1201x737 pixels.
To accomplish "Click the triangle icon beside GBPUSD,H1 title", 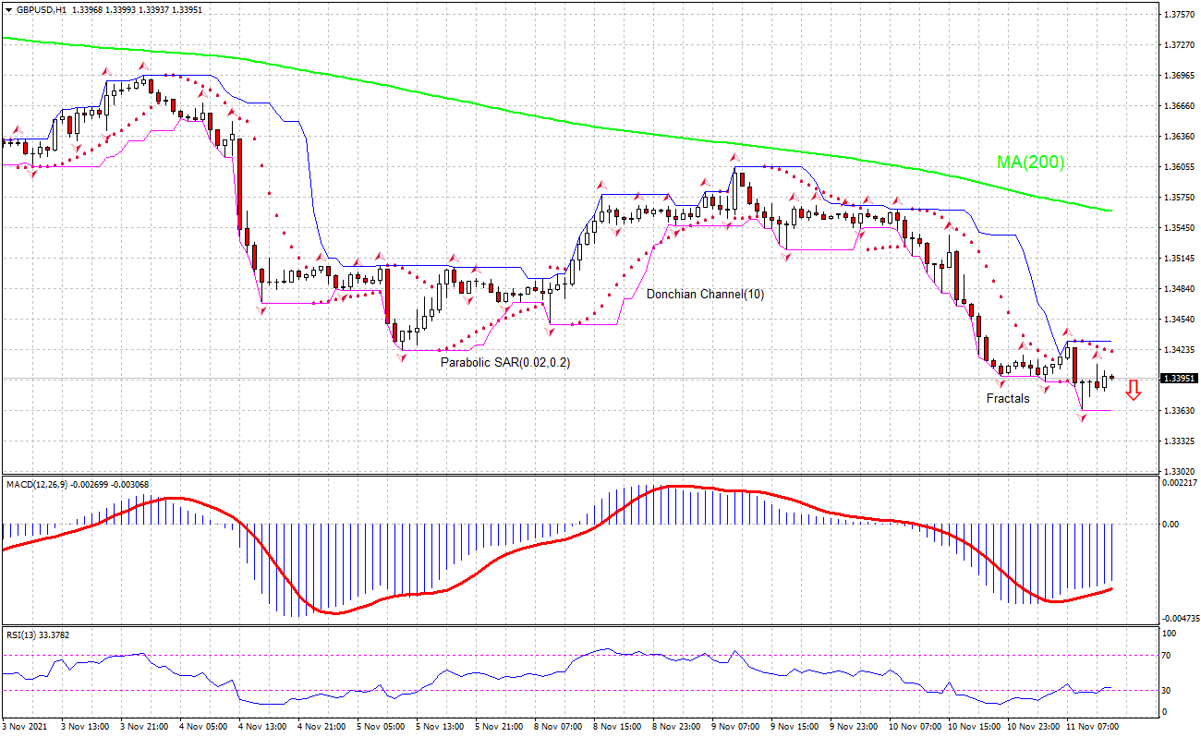I will click(x=7, y=9).
